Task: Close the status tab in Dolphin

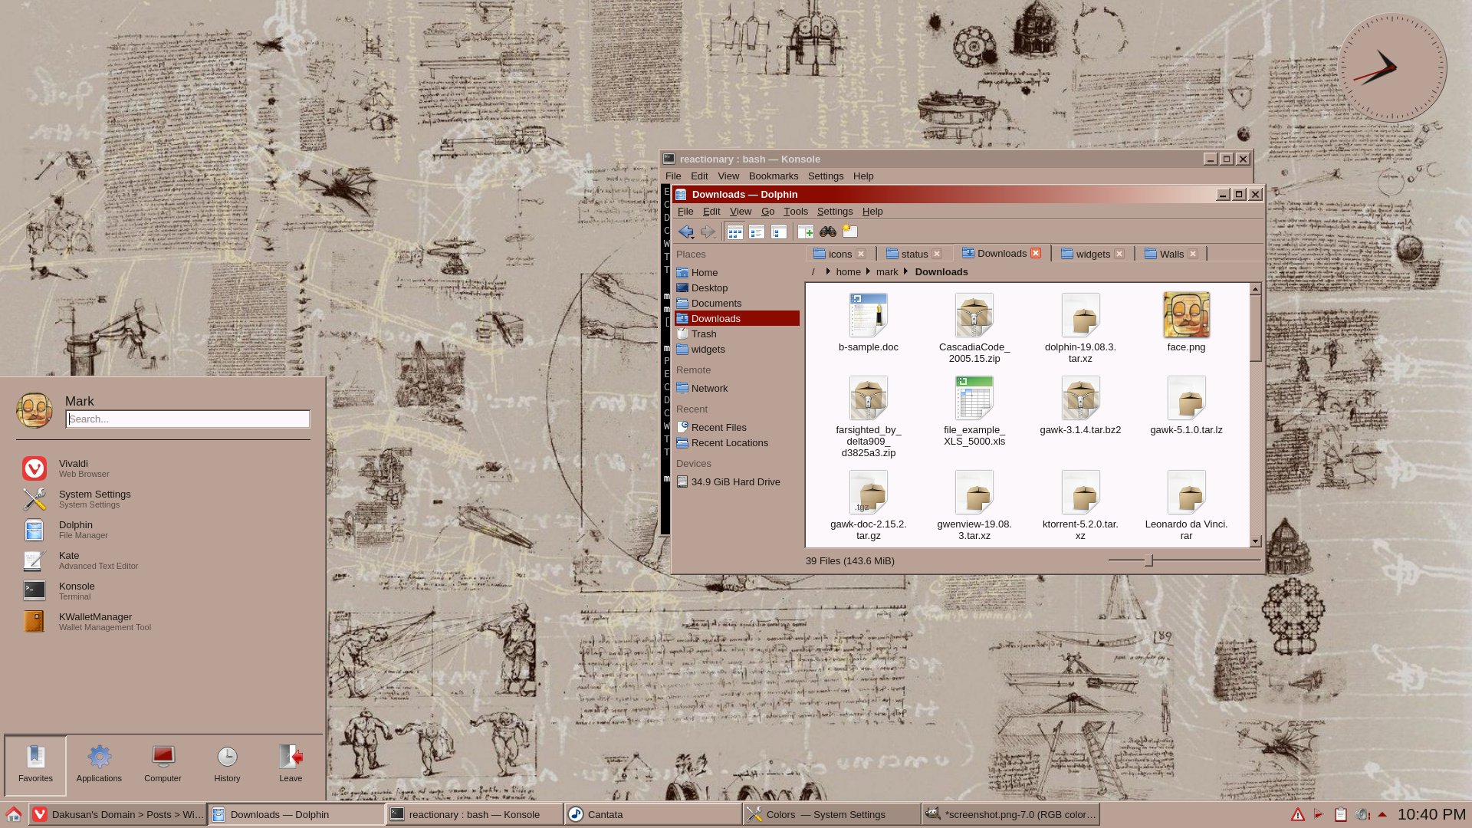Action: tap(937, 254)
